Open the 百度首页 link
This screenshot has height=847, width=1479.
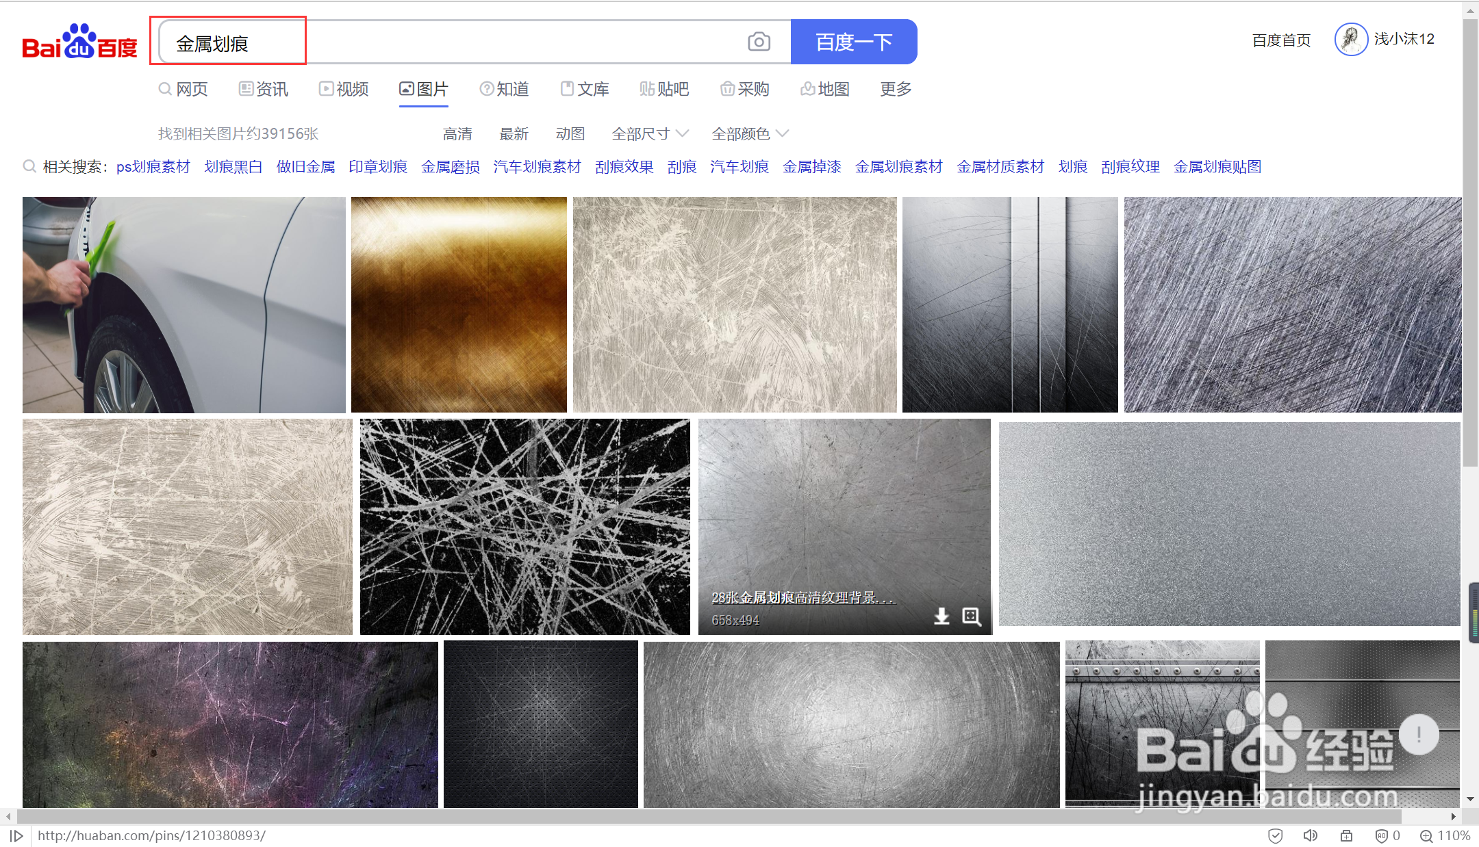(x=1281, y=40)
